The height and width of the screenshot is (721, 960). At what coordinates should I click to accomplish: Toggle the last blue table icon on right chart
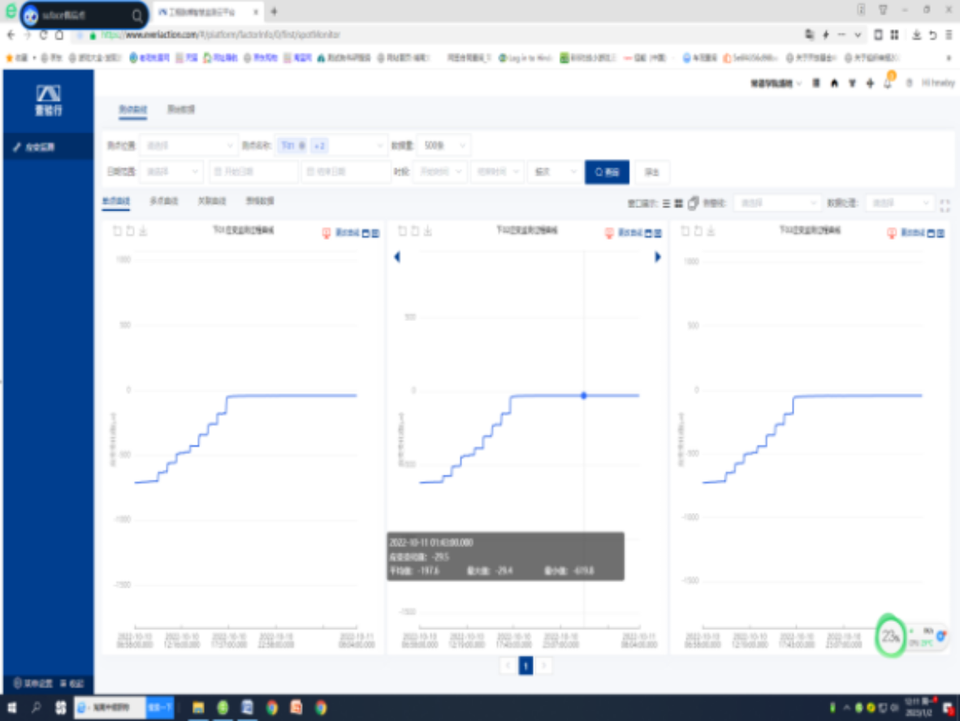pyautogui.click(x=941, y=233)
